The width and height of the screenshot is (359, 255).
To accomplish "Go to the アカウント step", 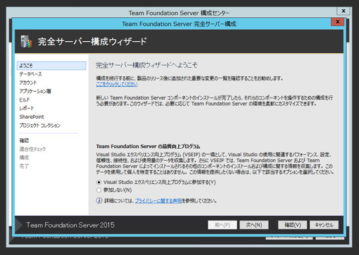I will pyautogui.click(x=28, y=82).
